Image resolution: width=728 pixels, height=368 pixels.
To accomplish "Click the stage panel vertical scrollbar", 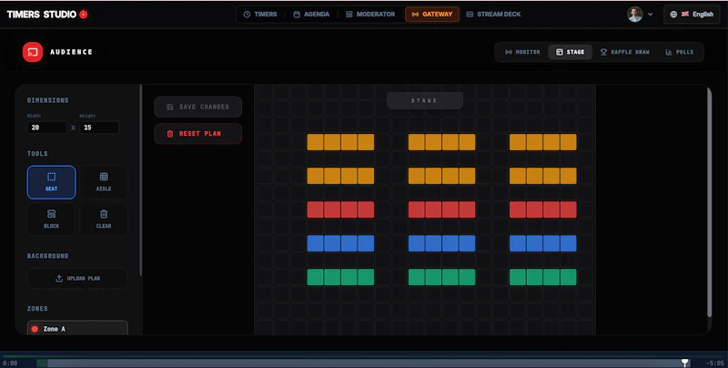I will coord(709,202).
